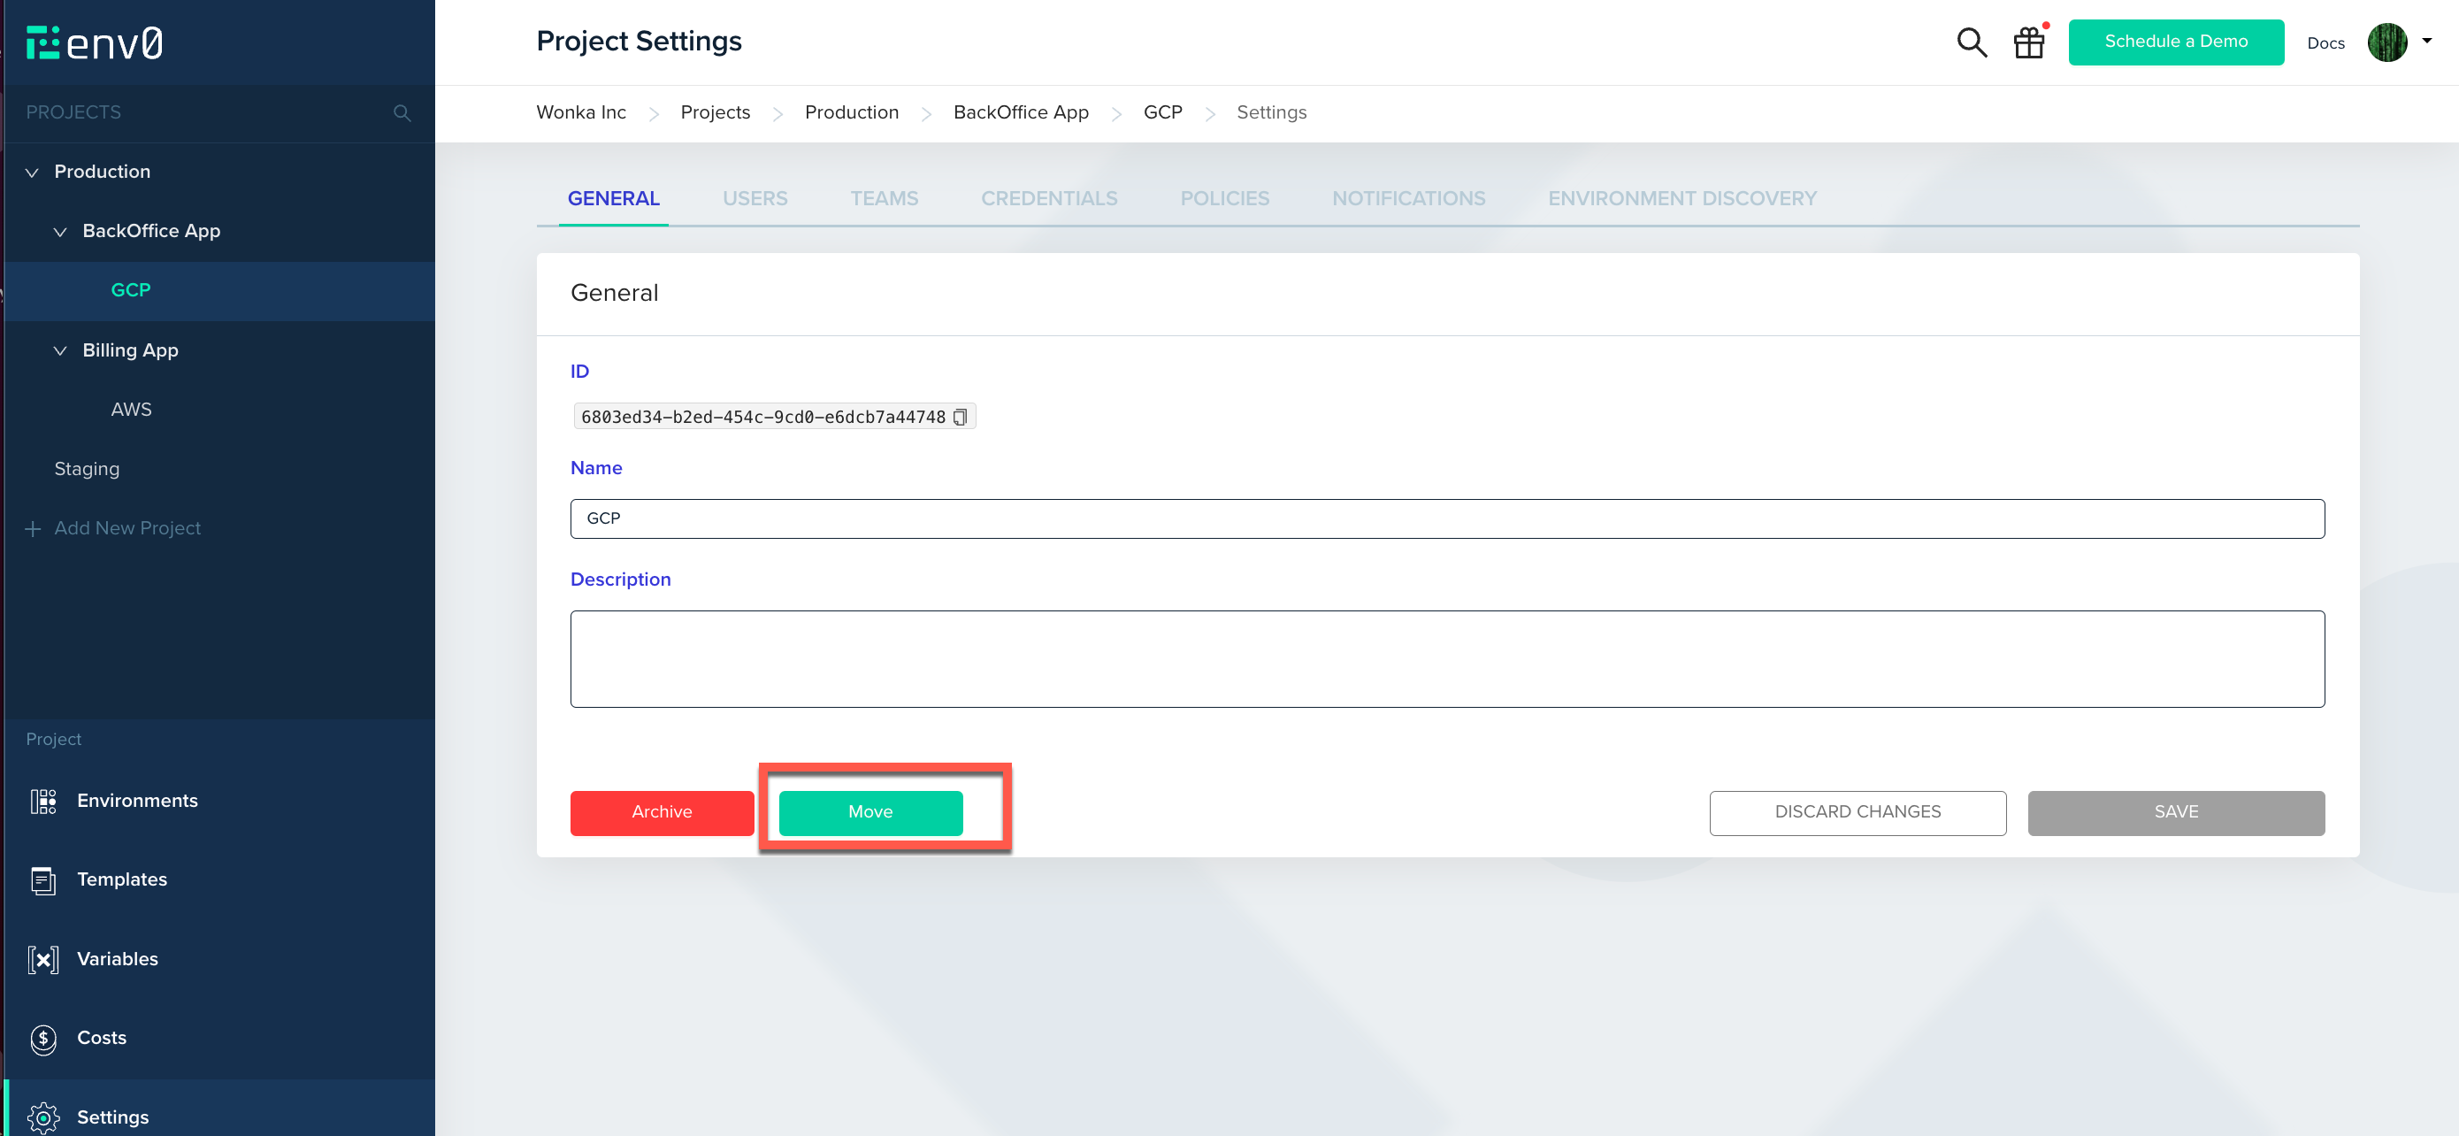Open Environments via its grid icon
This screenshot has width=2459, height=1136.
coord(43,801)
